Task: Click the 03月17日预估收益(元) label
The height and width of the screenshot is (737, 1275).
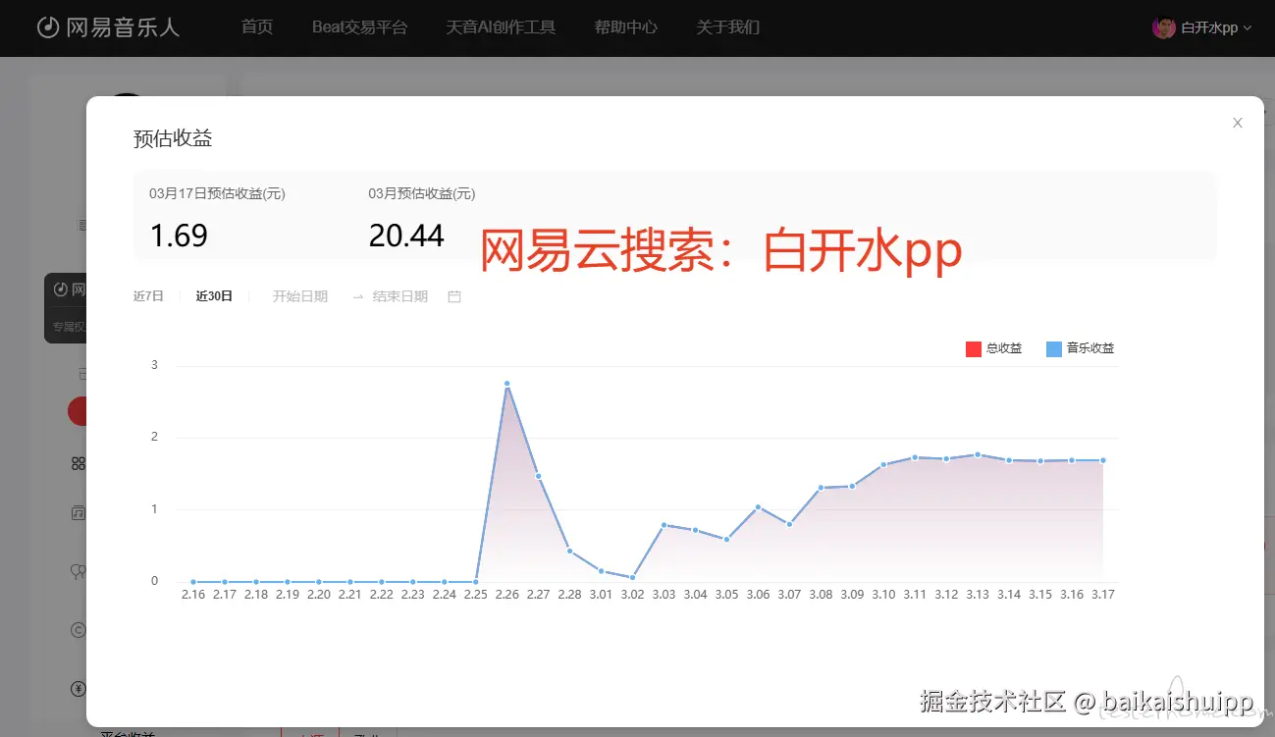Action: coord(217,194)
